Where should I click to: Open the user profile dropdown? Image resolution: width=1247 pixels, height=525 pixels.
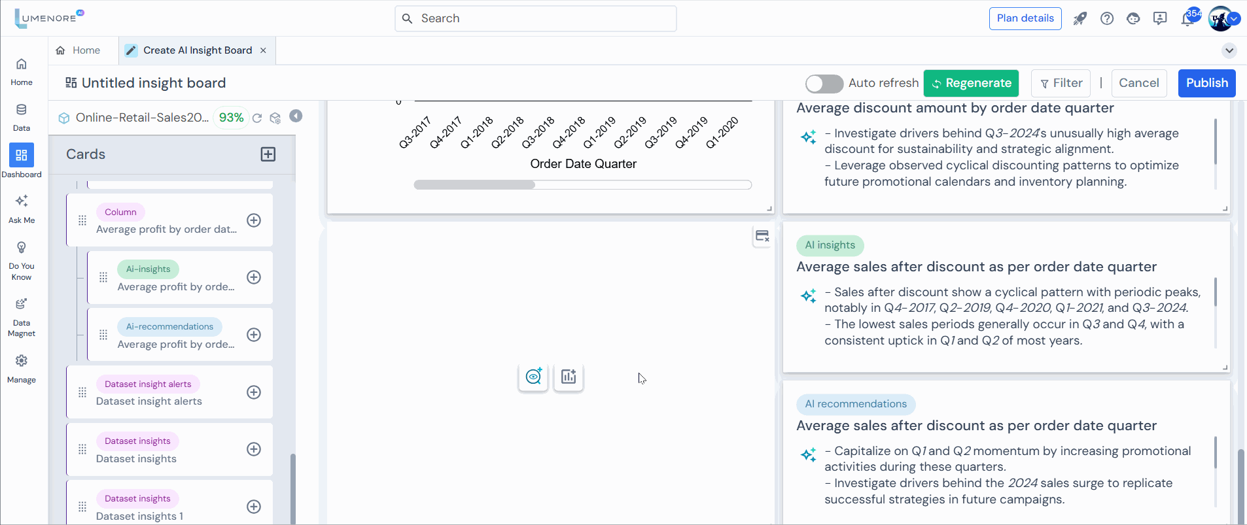(1234, 19)
